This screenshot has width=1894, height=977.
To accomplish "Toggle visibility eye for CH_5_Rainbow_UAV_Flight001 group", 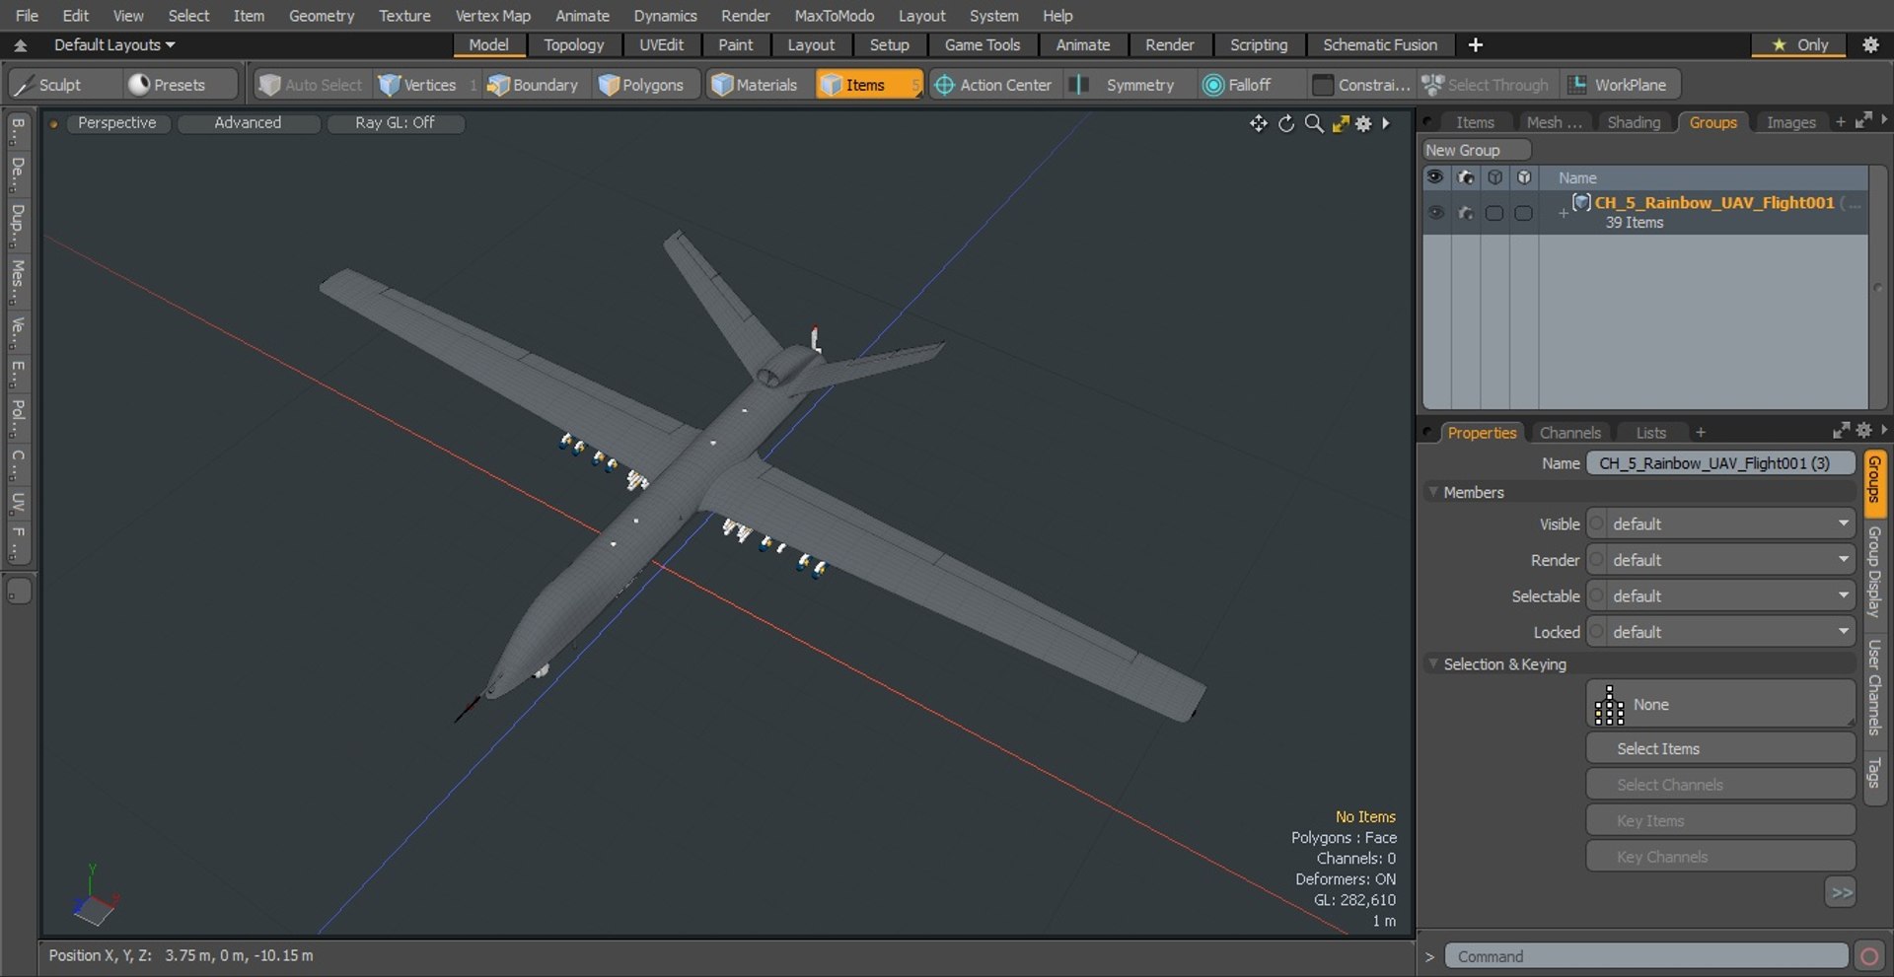I will pos(1435,213).
